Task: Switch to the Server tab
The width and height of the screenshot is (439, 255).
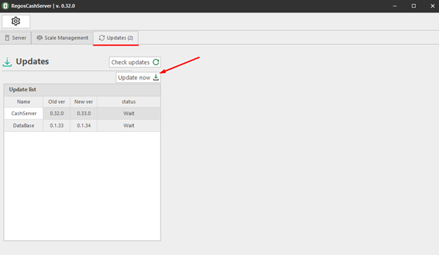Action: tap(15, 38)
